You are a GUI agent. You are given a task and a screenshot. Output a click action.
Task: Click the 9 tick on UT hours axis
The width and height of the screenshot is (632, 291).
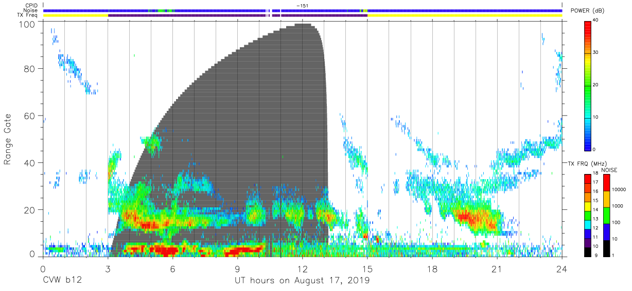[x=238, y=268]
